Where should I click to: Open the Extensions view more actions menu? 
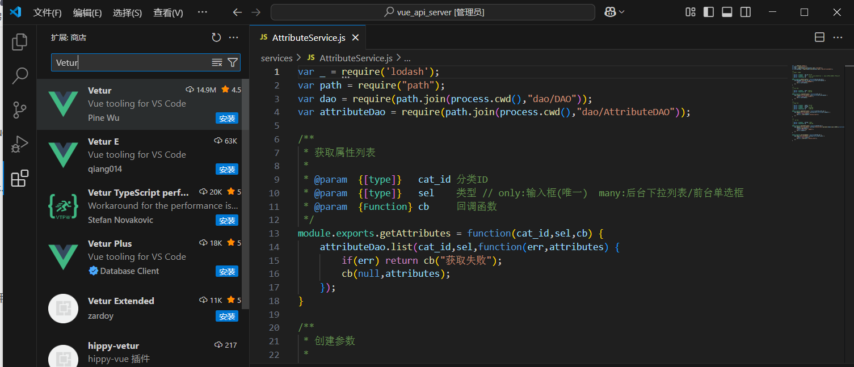pos(234,37)
